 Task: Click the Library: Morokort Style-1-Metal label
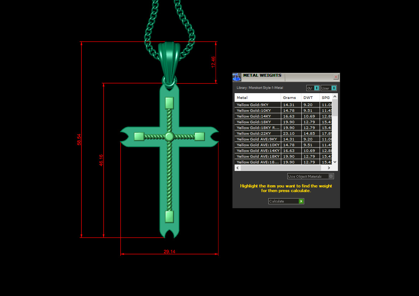point(260,87)
